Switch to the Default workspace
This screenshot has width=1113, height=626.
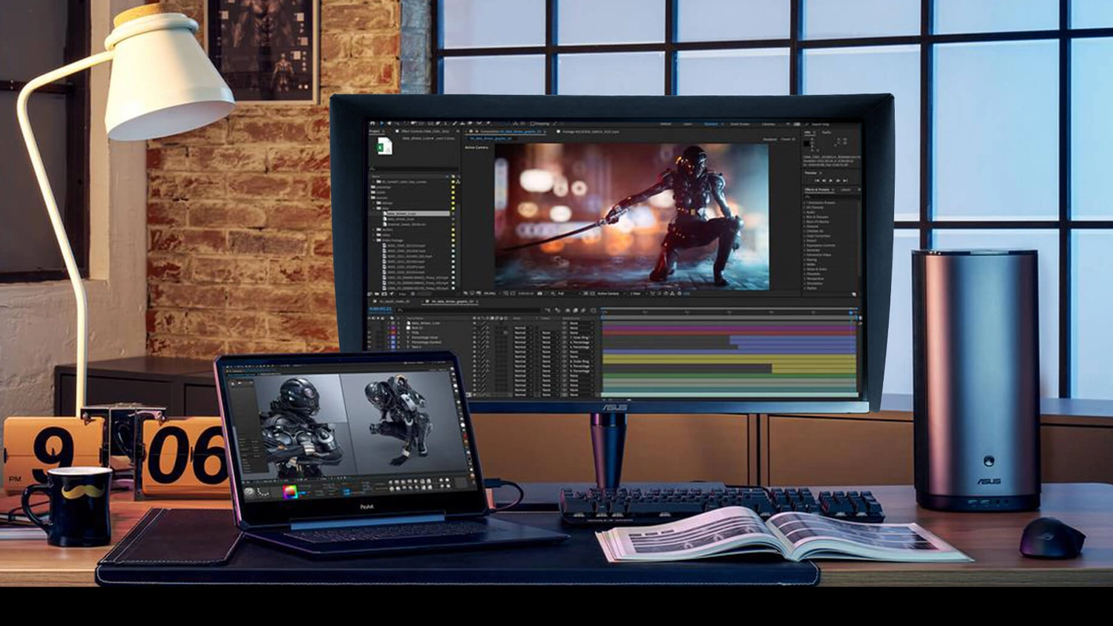(666, 124)
